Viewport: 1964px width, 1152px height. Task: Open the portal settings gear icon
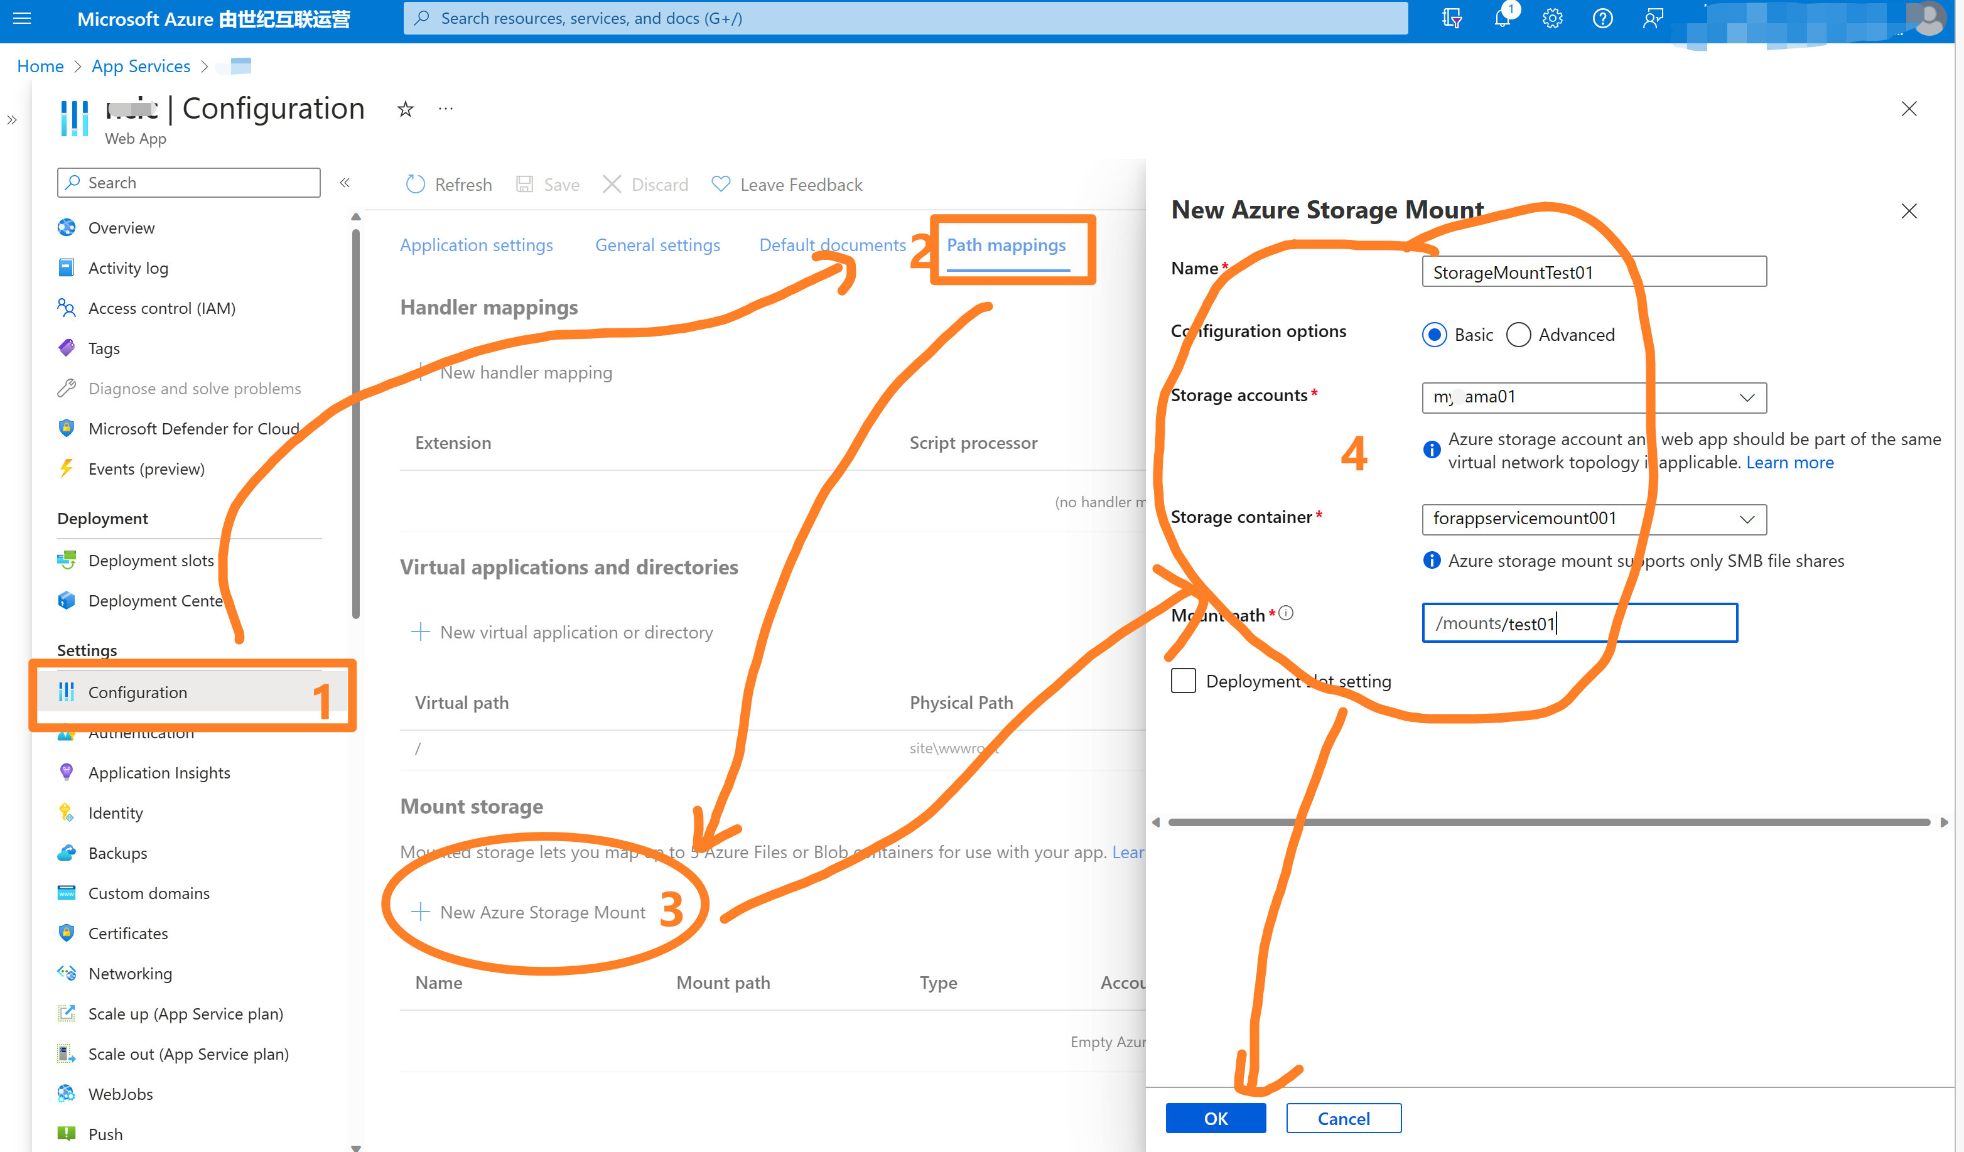(x=1553, y=19)
